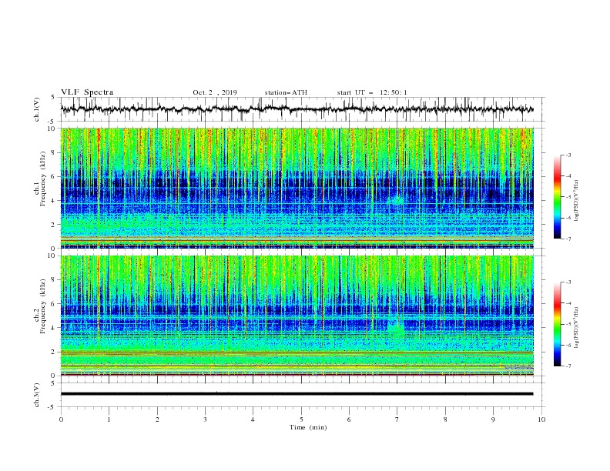Image resolution: width=610 pixels, height=471 pixels.
Task: Click the time axis tick label "10"
Action: (x=541, y=419)
